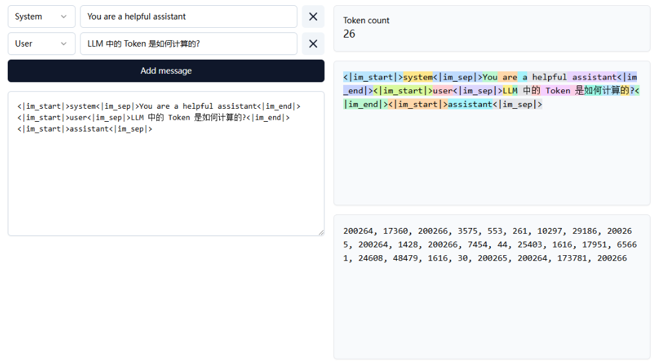The image size is (657, 364).
Task: Click the highlighted 'You' token
Action: pyautogui.click(x=490, y=77)
